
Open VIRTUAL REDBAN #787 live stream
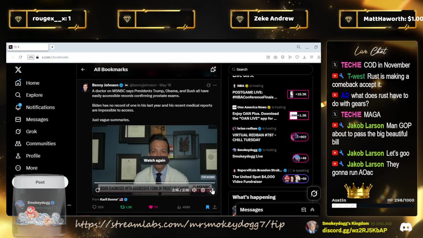tap(254, 138)
